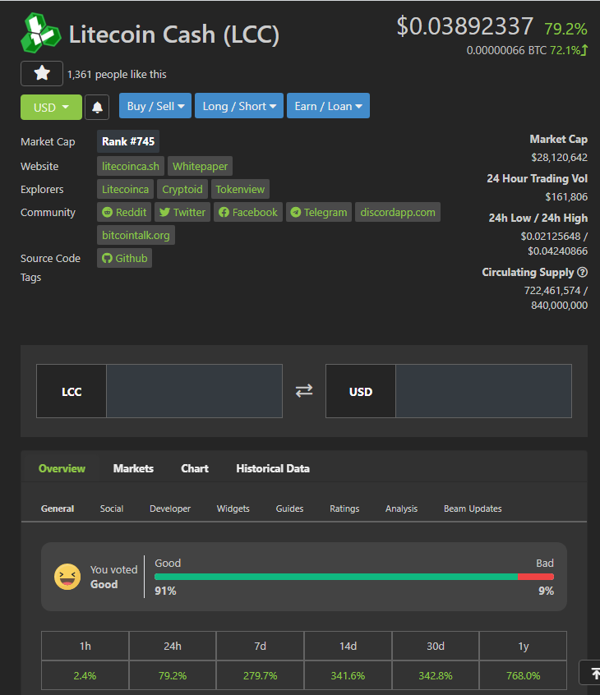Open the discordapp.com link
Image resolution: width=600 pixels, height=695 pixels.
397,212
